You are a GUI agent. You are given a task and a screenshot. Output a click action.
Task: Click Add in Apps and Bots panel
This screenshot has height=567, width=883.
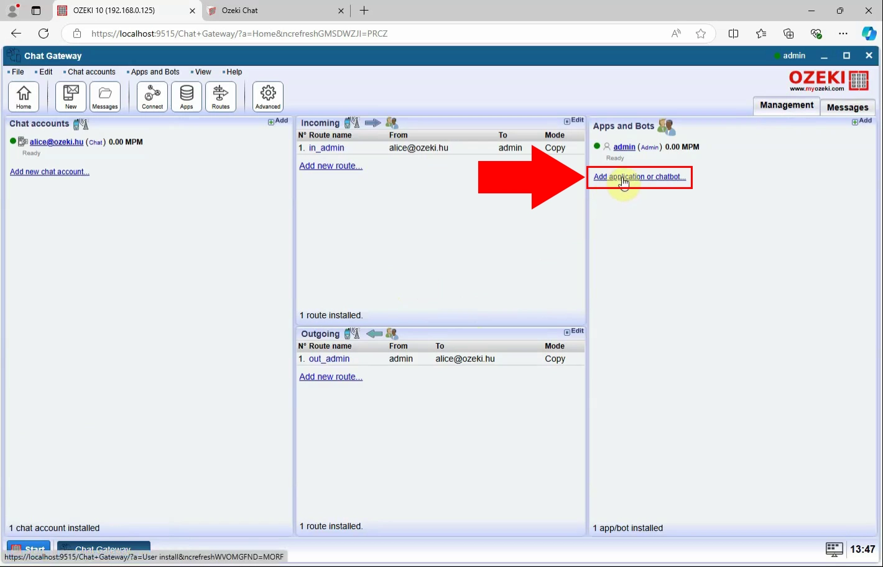(x=862, y=121)
